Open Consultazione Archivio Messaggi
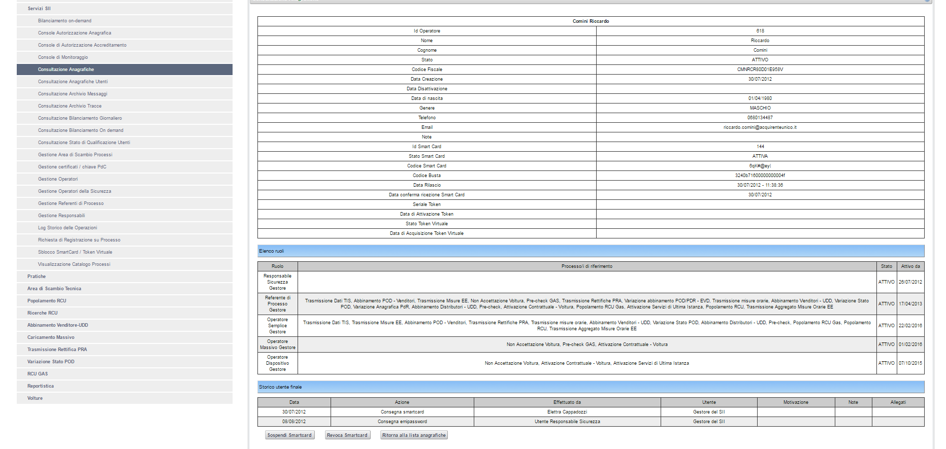946x449 pixels. [124, 94]
